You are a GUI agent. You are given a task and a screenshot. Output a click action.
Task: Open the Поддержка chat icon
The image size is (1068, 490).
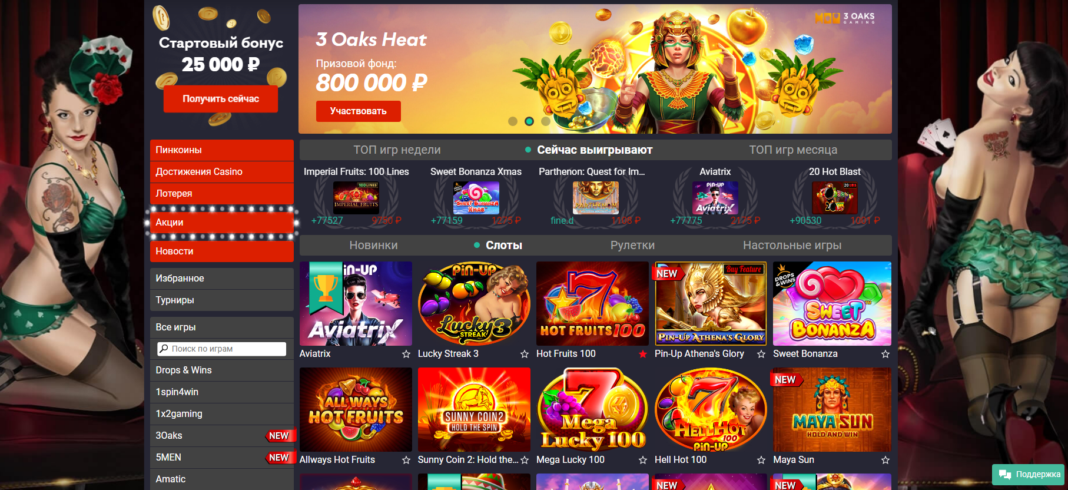point(1005,475)
